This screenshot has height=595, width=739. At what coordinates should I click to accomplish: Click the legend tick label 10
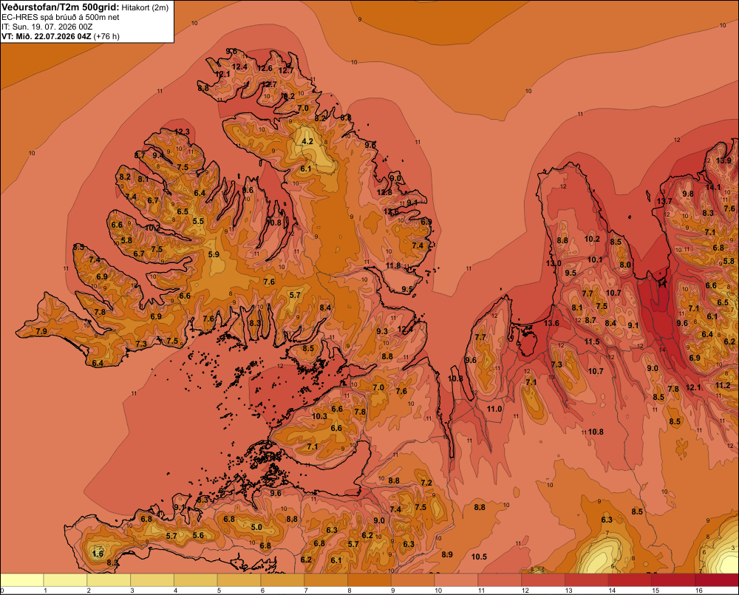[438, 591]
